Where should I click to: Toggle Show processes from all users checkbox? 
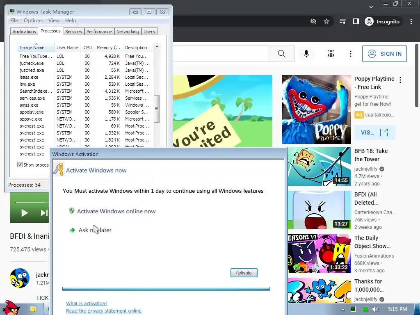[x=20, y=164]
